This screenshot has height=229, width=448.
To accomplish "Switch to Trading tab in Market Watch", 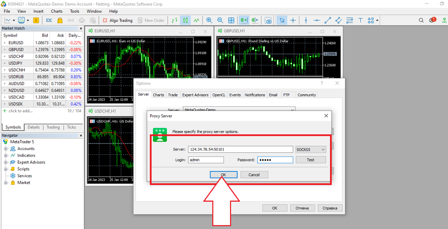I will click(x=53, y=127).
